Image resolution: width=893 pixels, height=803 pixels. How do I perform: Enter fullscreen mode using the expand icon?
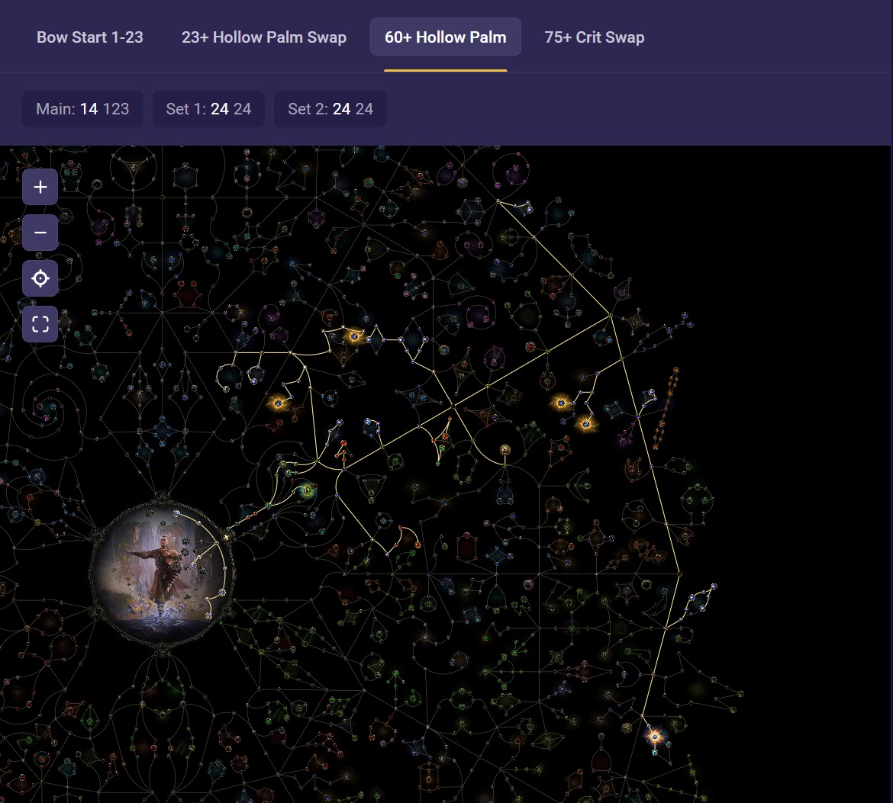coord(40,325)
